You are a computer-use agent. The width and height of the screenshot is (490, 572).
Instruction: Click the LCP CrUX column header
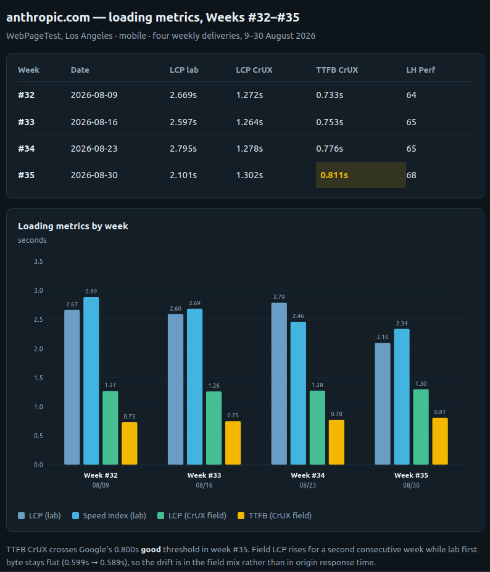254,70
